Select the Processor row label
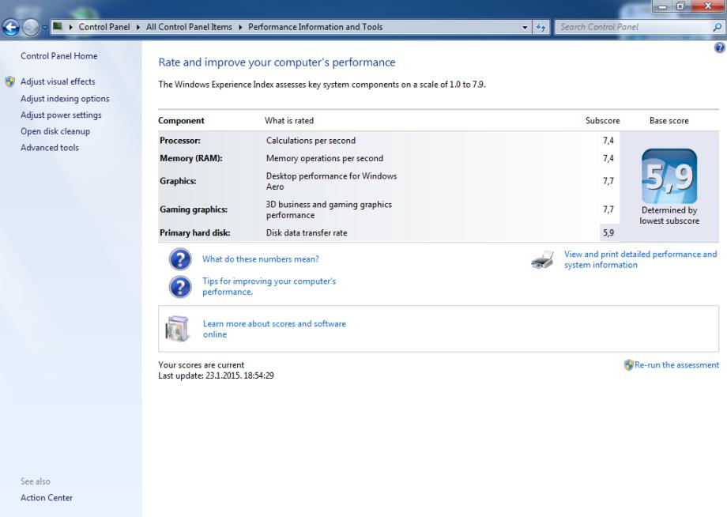Image resolution: width=727 pixels, height=517 pixels. pyautogui.click(x=180, y=141)
